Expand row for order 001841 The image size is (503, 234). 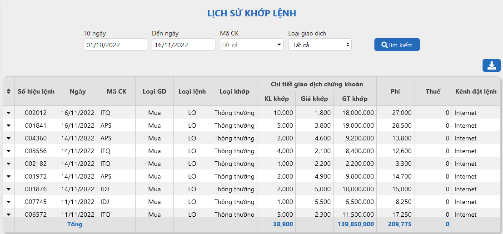(x=8, y=125)
